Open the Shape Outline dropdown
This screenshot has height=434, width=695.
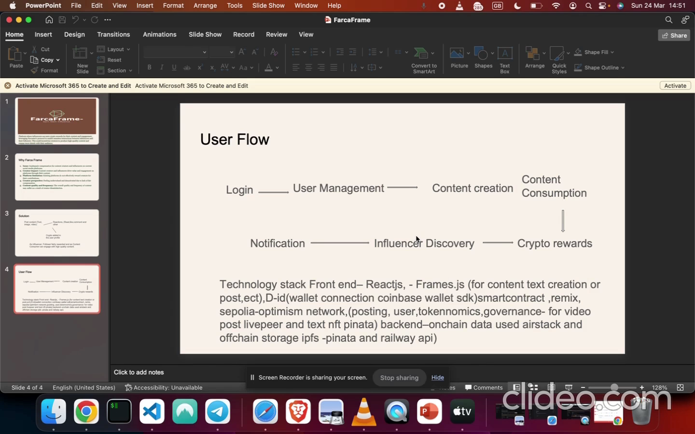tap(599, 68)
